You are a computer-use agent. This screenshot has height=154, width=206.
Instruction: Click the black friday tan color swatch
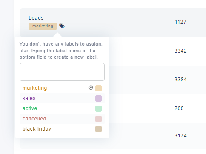(x=98, y=129)
